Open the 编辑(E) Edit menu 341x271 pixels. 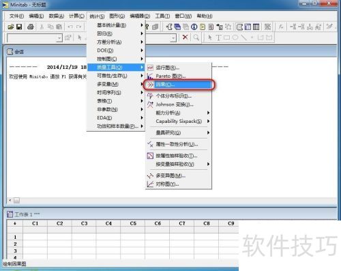click(x=36, y=16)
